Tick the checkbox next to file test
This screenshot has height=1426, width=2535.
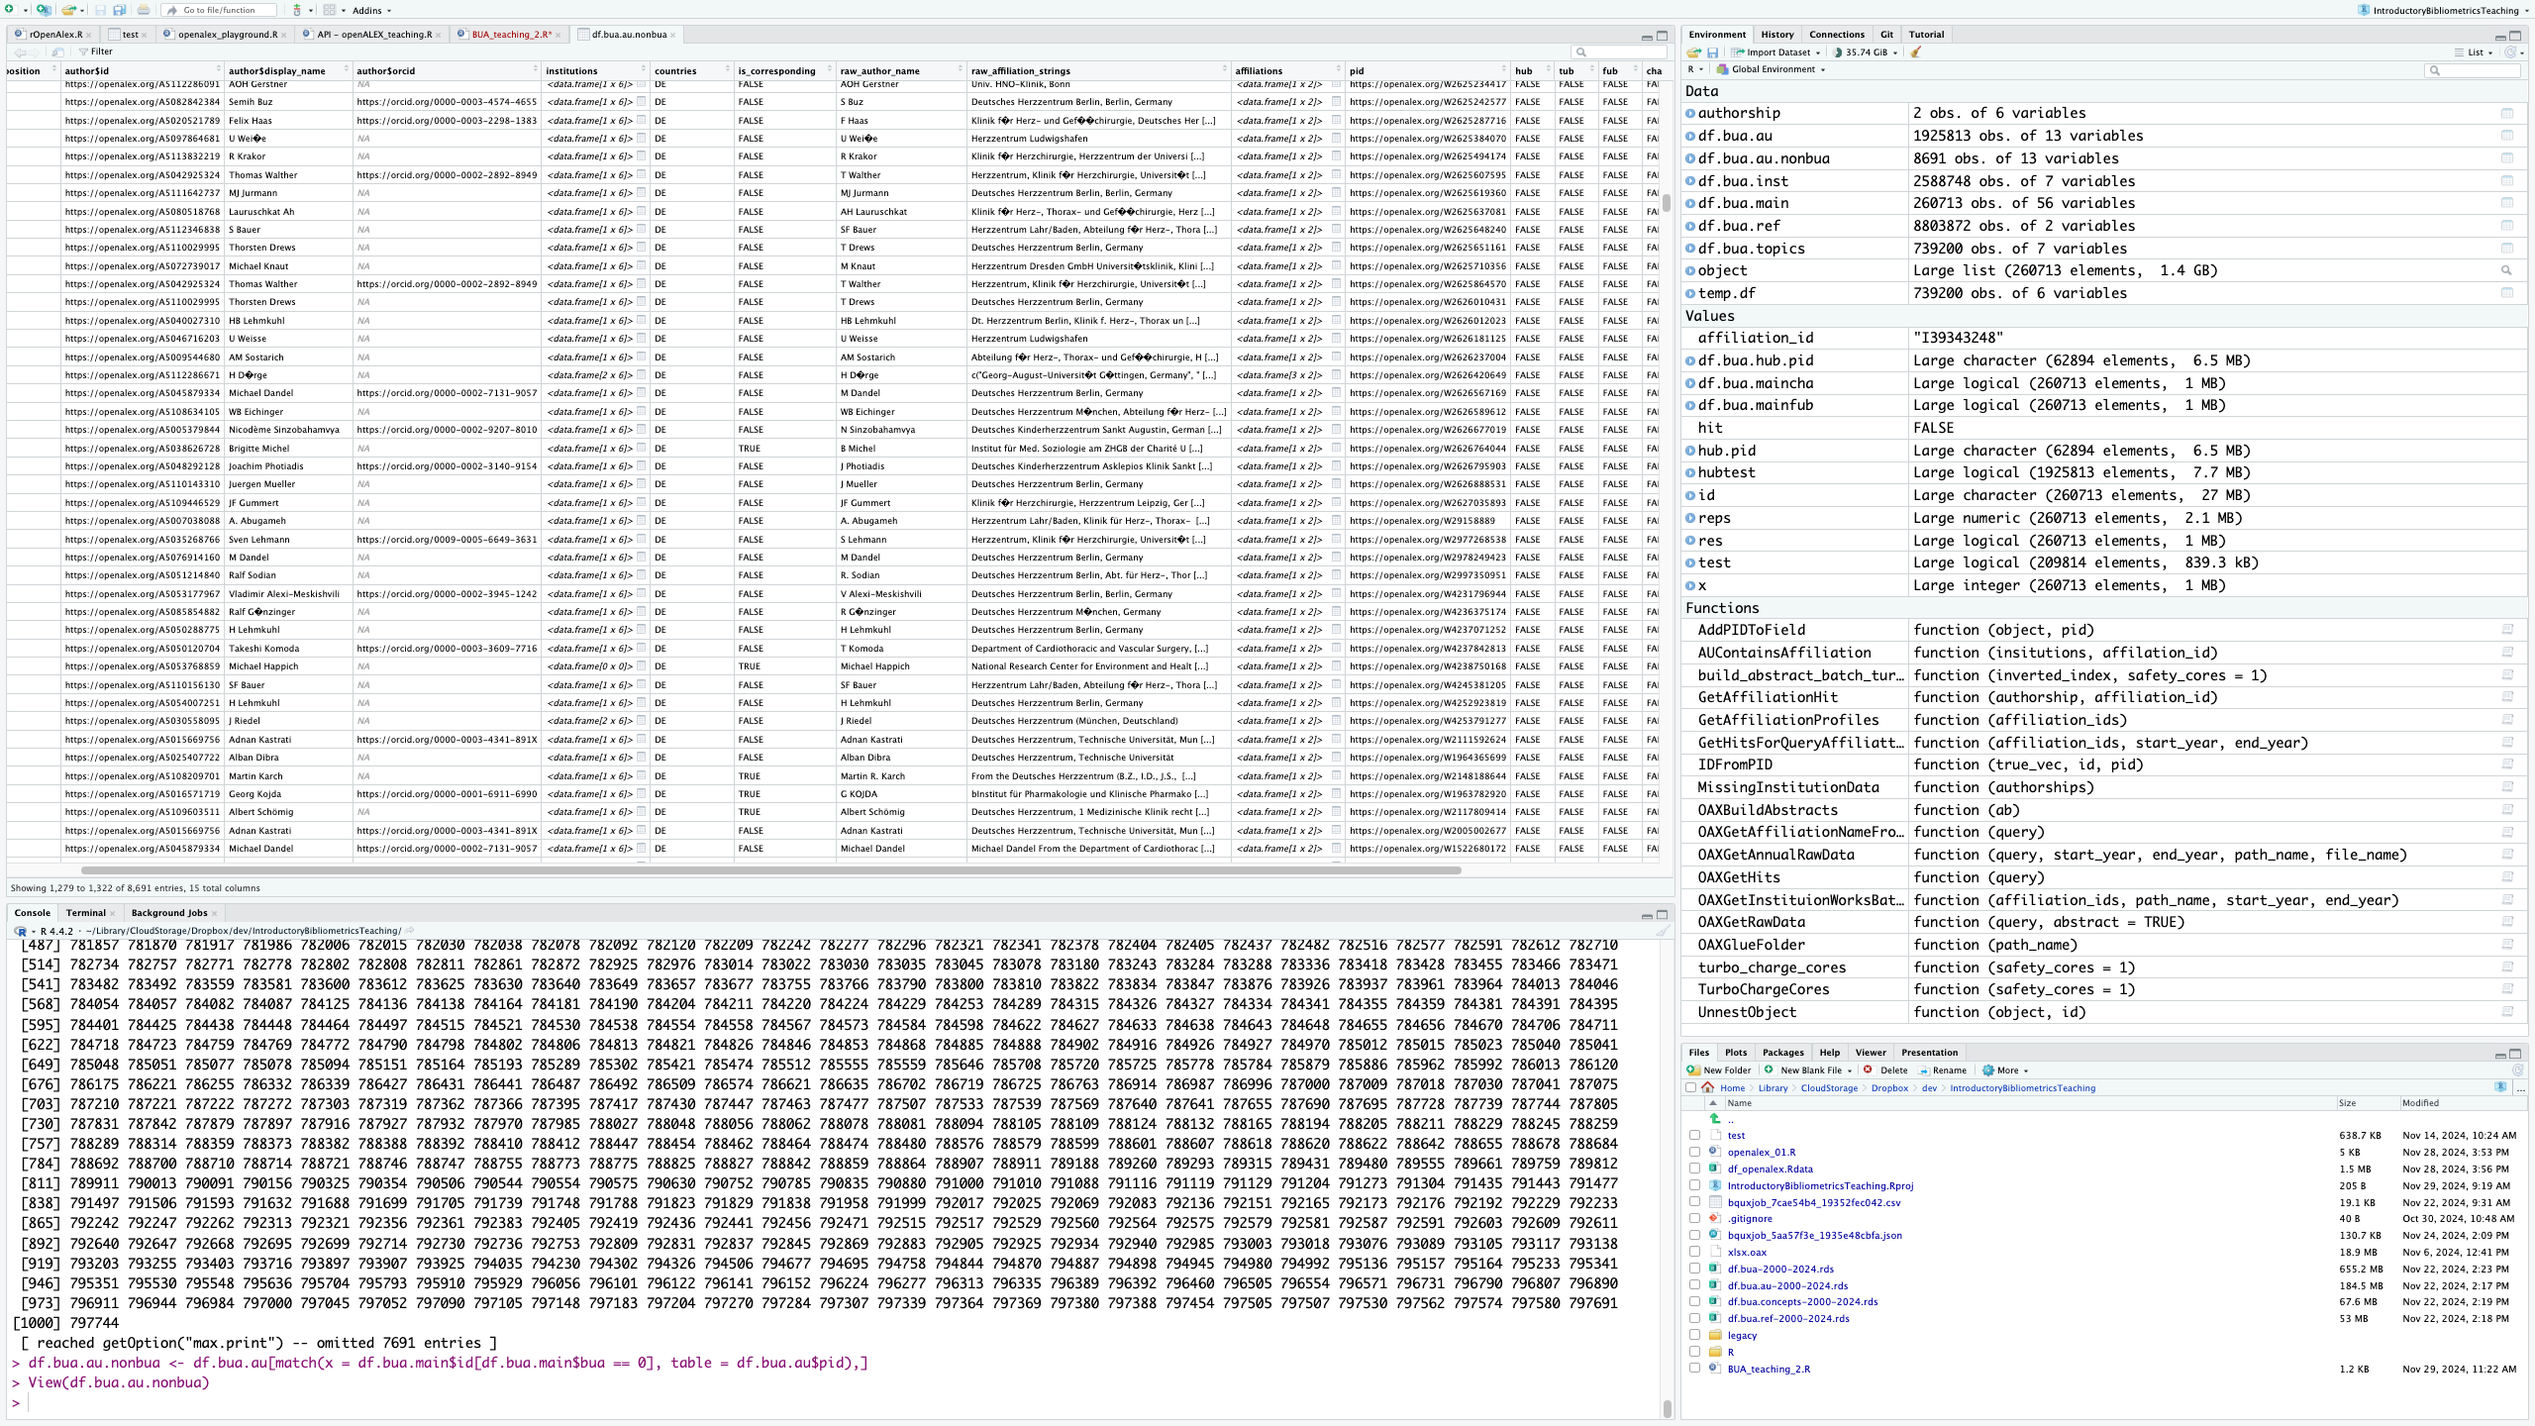pos(1694,1136)
